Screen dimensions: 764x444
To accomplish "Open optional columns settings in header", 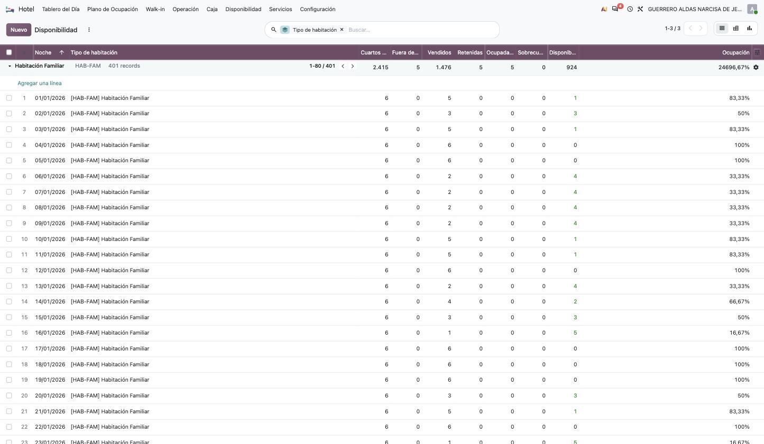I will (x=757, y=52).
